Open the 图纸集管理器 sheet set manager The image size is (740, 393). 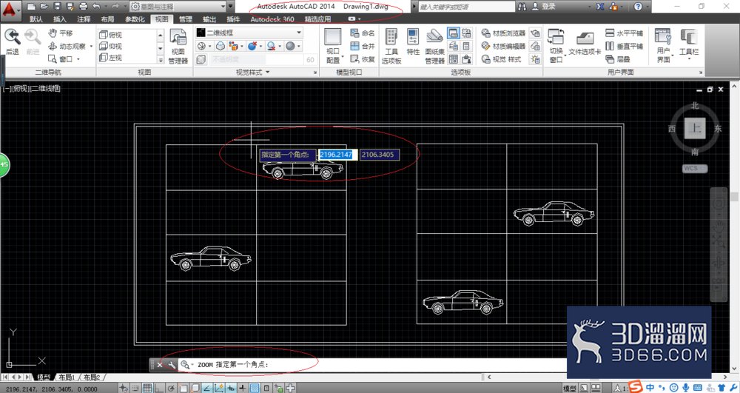point(434,46)
